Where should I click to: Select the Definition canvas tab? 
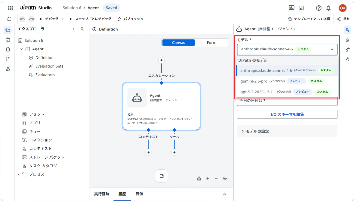pos(105,29)
